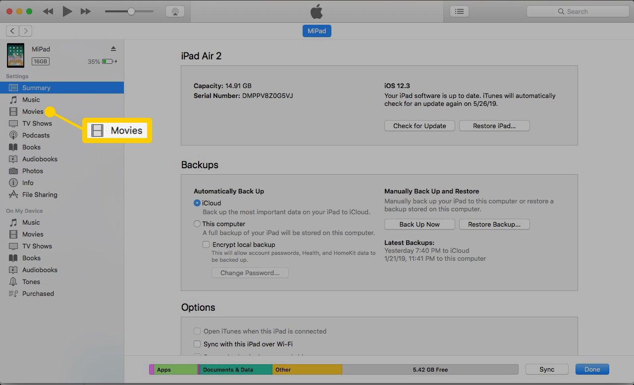Go back with the left chevron
Viewport: 634px width, 385px height.
pos(12,31)
